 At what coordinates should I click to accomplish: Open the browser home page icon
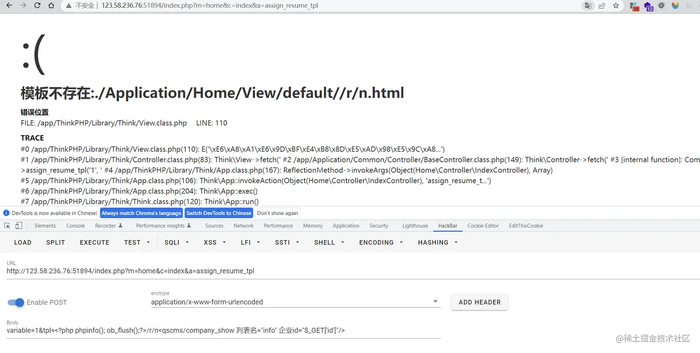click(x=52, y=6)
